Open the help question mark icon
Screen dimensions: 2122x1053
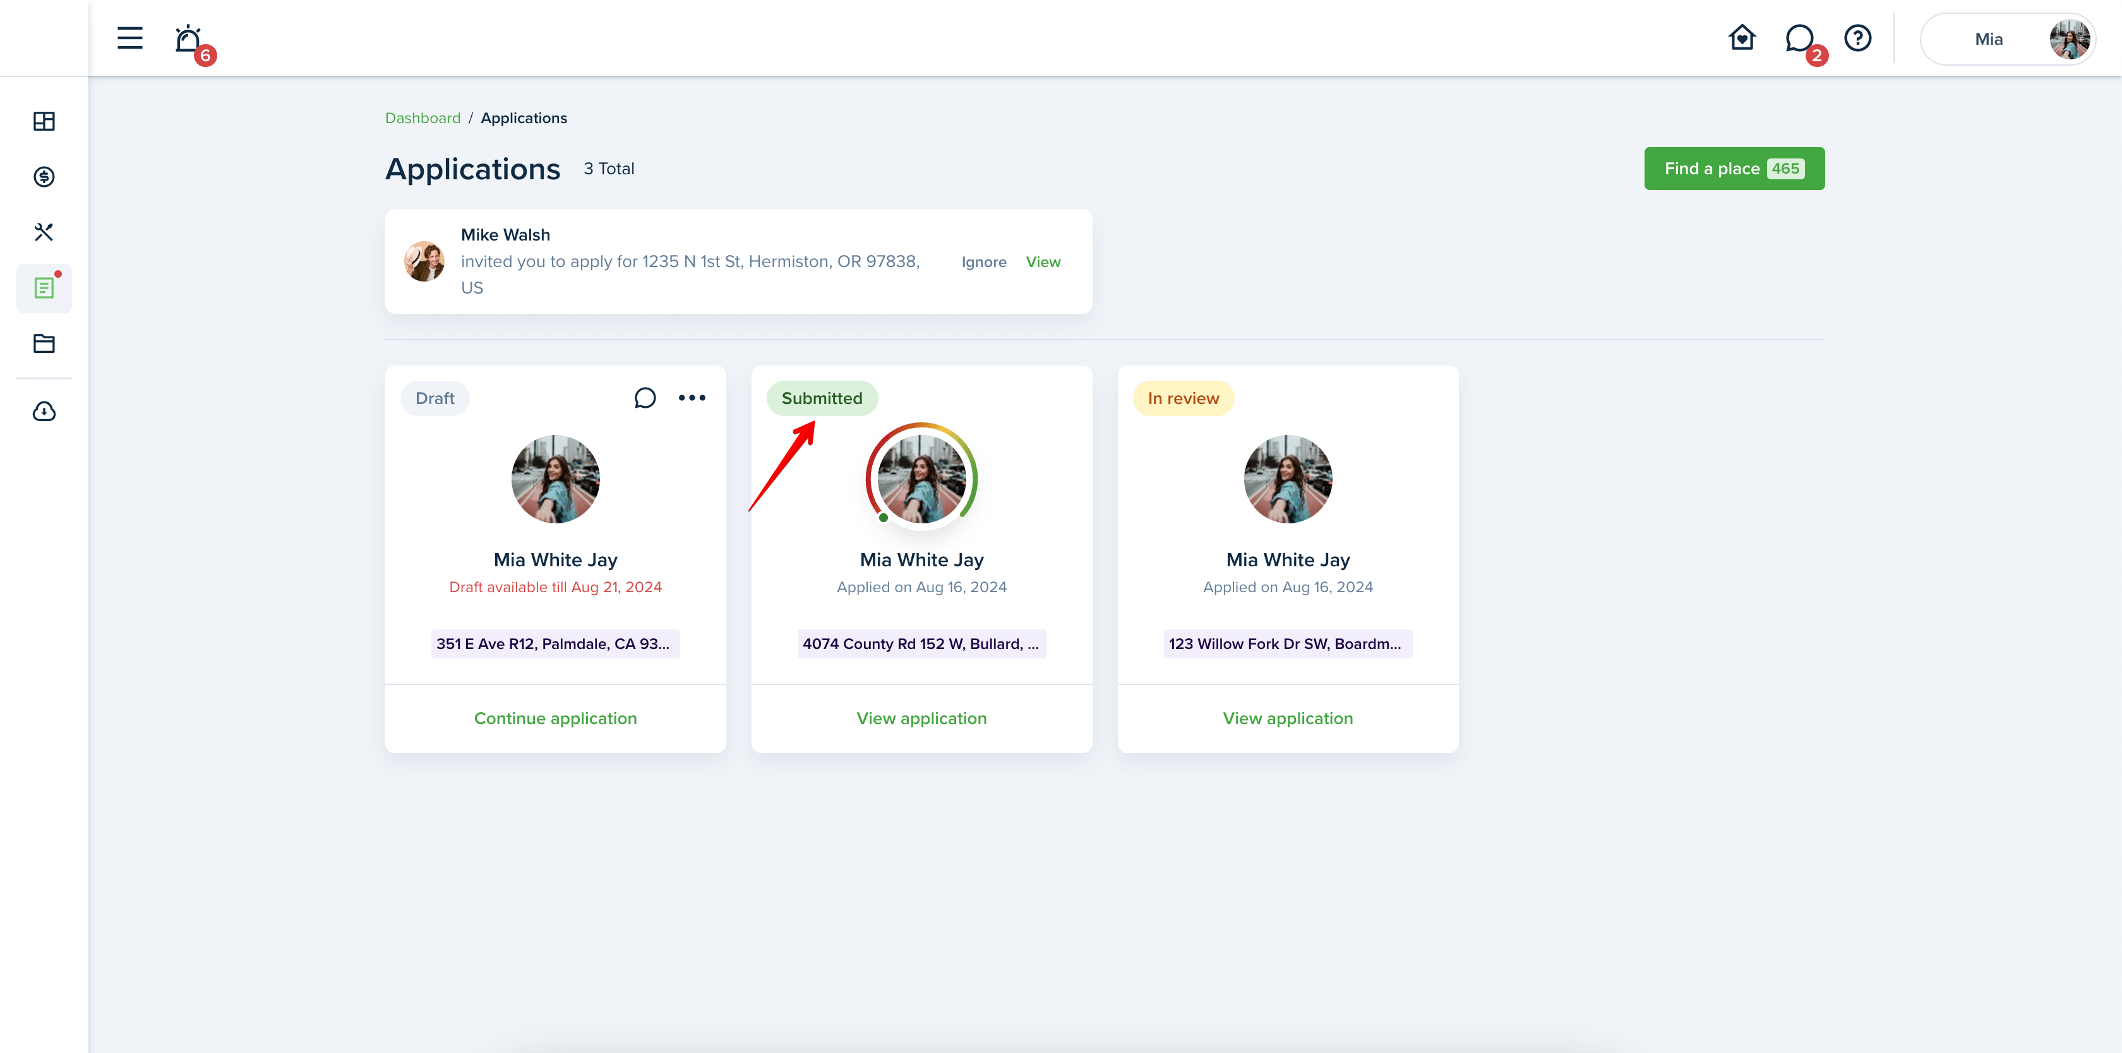[1857, 38]
